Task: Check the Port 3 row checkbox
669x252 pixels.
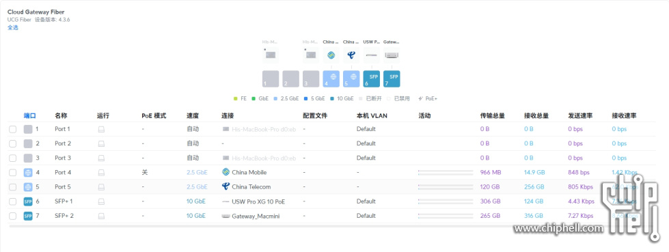Action: (13, 158)
